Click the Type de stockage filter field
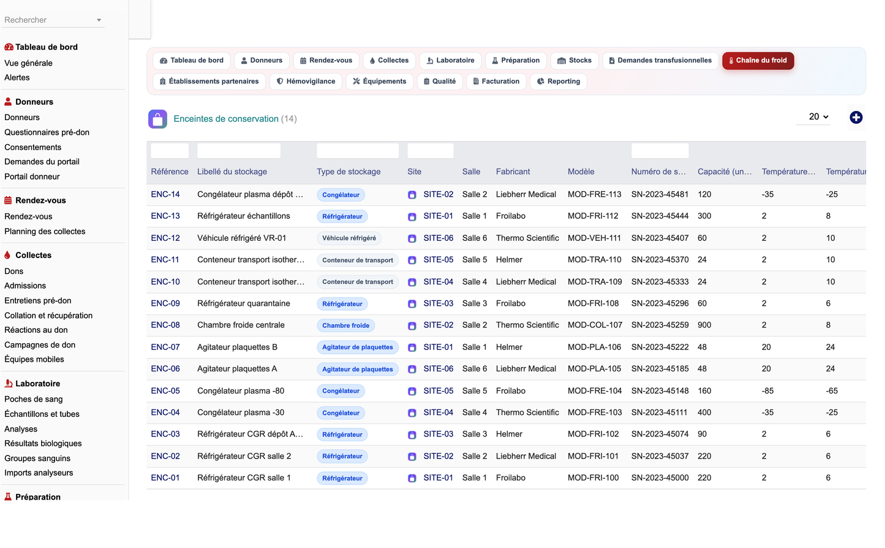This screenshot has height=548, width=885. coord(358,151)
